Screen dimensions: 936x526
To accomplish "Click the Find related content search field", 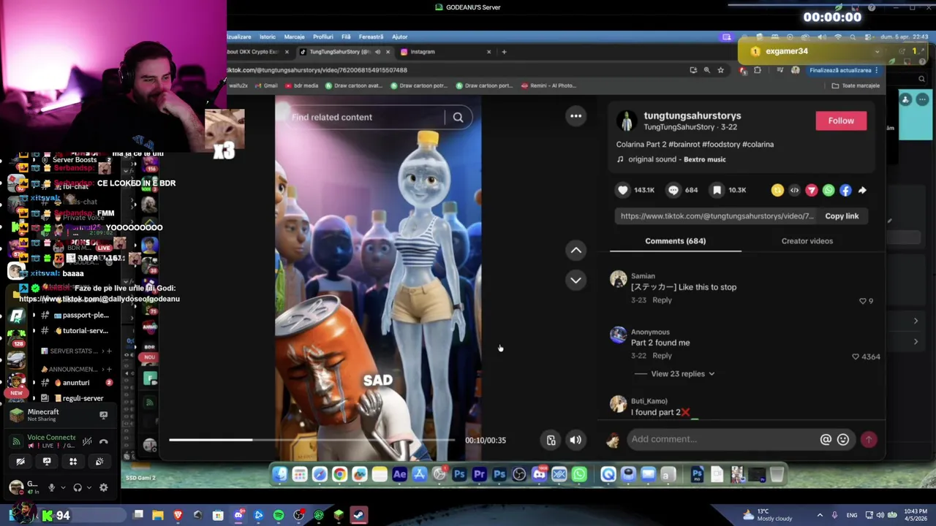I will pyautogui.click(x=366, y=117).
